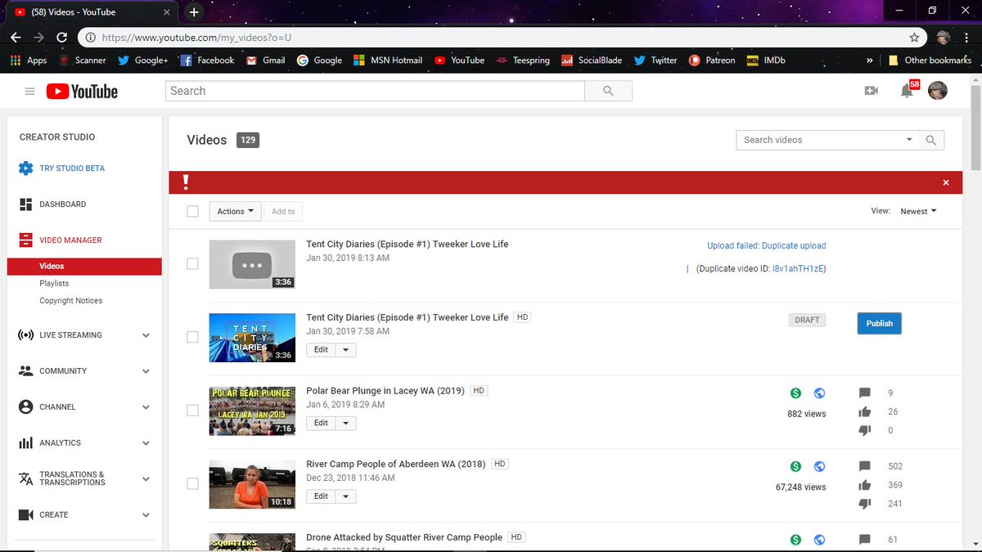This screenshot has height=552, width=982.
Task: Click the comments icon for Polar Bear Plunge
Action: pos(865,393)
